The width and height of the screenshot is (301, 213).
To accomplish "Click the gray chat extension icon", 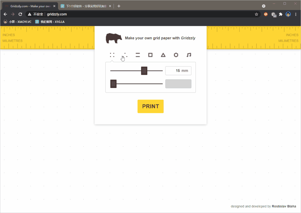I will tap(273, 14).
